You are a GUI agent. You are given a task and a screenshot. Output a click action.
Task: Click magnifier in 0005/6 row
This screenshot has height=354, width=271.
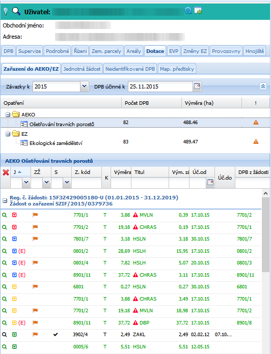[4, 346]
